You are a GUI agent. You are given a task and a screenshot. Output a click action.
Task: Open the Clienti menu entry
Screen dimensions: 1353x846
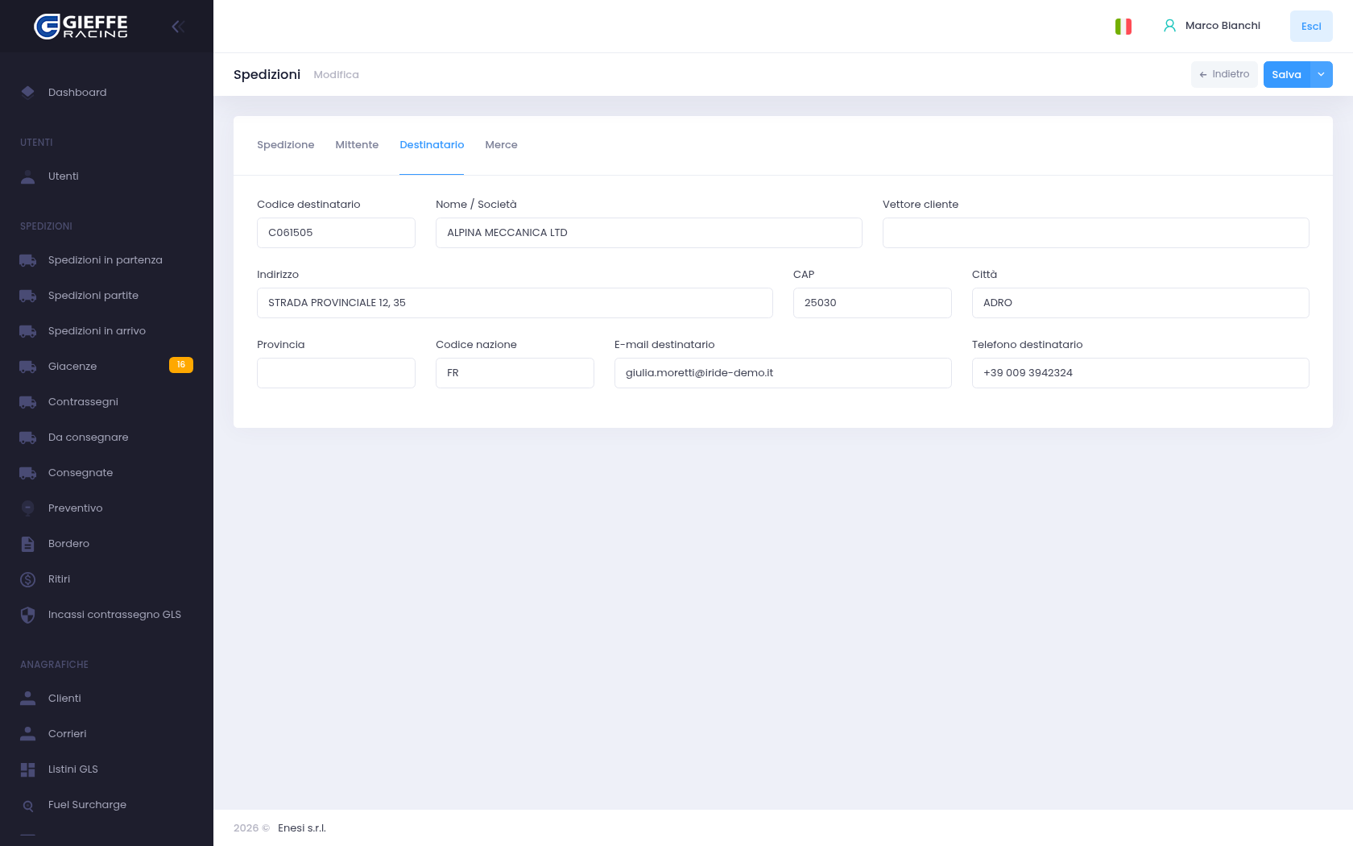[106, 699]
